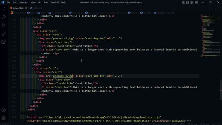222x125 pixels.
Task: Open the Go menu
Action: pyautogui.click(x=40, y=2)
